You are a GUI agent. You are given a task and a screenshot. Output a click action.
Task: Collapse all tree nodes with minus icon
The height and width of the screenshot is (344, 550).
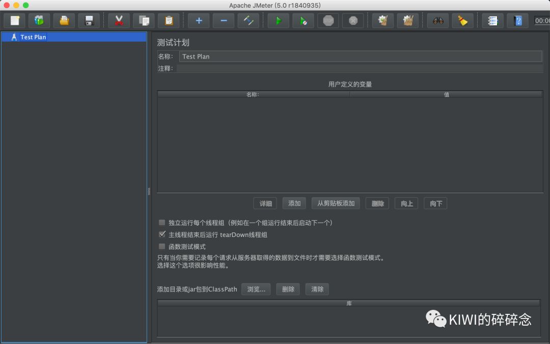click(224, 21)
